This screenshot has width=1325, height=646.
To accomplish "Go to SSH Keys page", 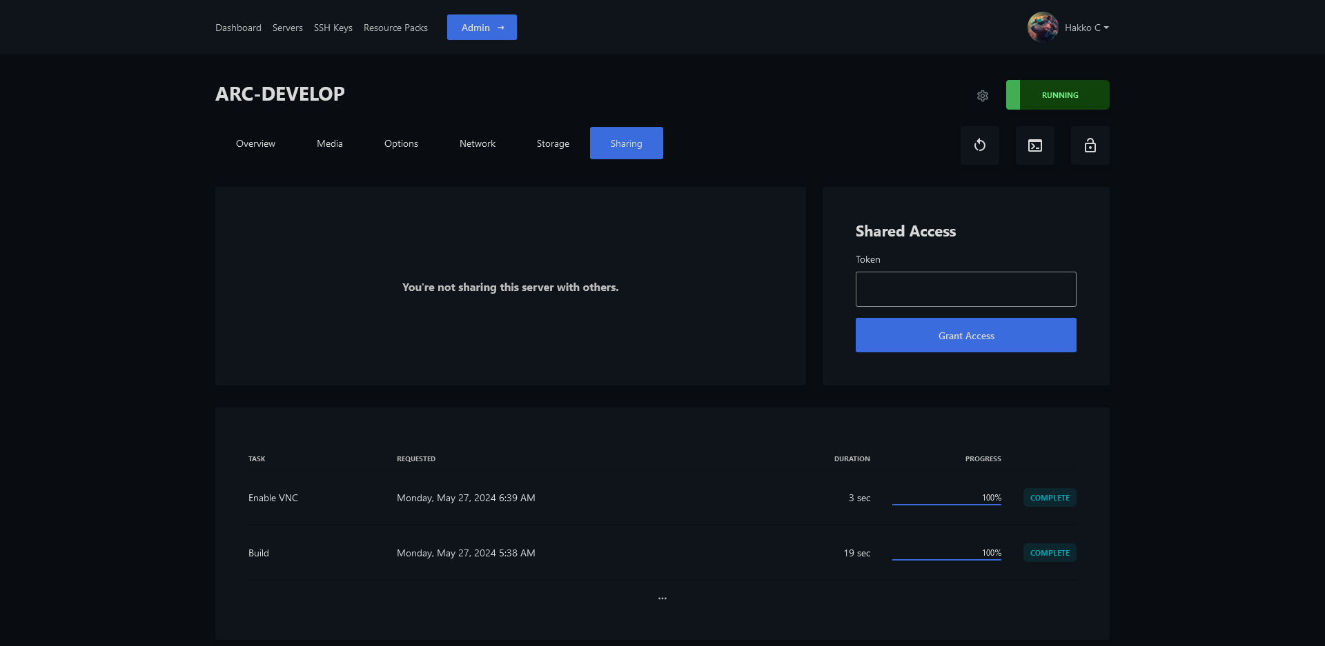I will pos(333,28).
